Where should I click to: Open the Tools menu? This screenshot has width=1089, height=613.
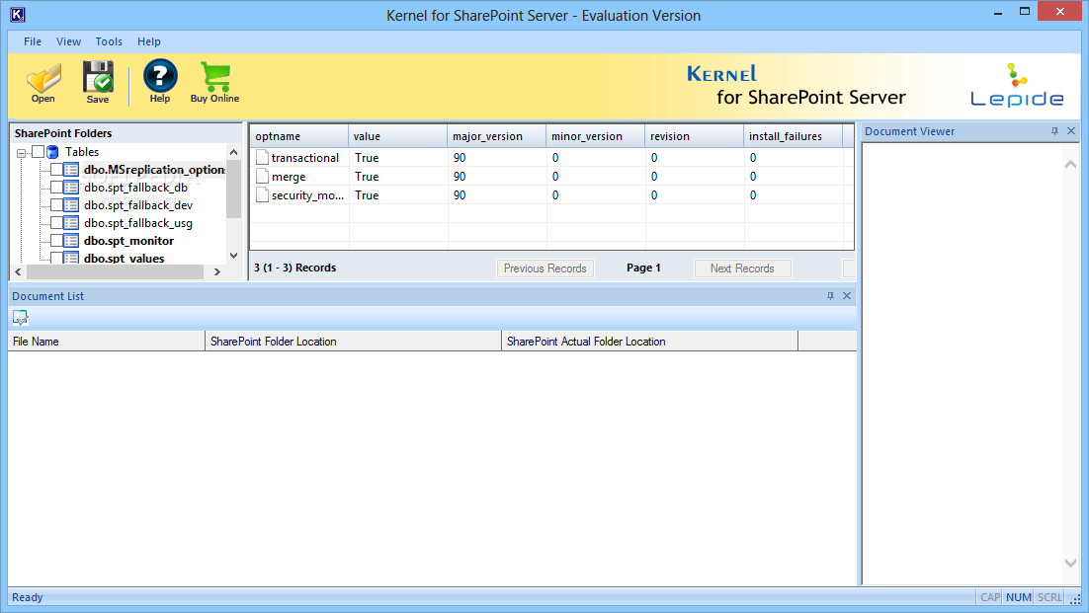pyautogui.click(x=109, y=41)
